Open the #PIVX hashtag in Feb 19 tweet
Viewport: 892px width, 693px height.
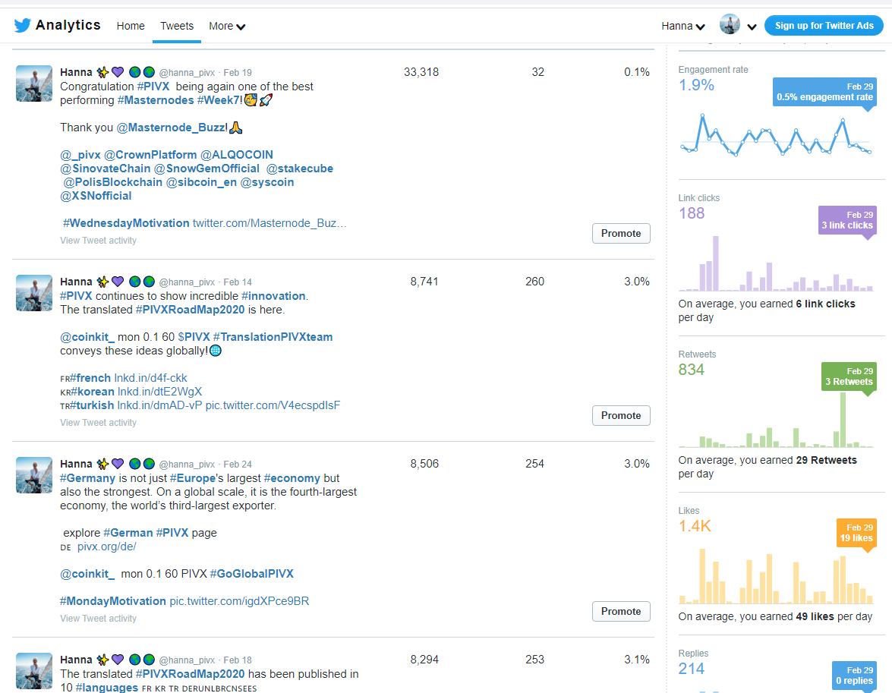[153, 87]
